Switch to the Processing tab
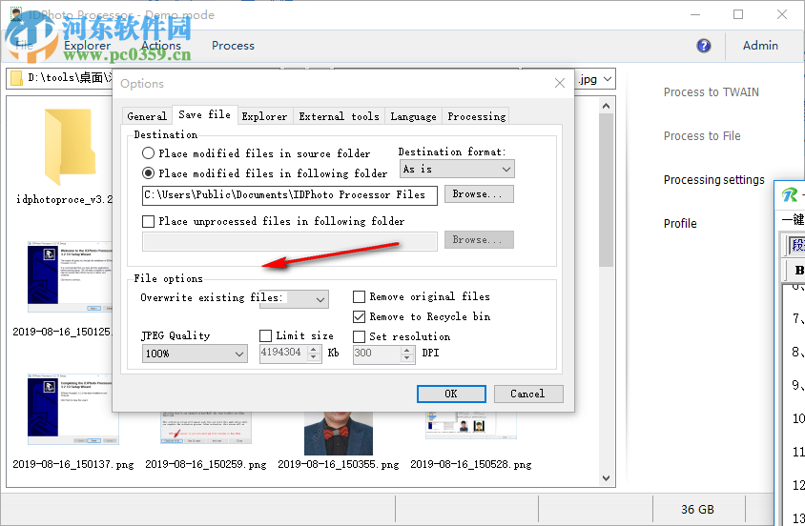Screen dimensions: 805x526 (x=477, y=116)
